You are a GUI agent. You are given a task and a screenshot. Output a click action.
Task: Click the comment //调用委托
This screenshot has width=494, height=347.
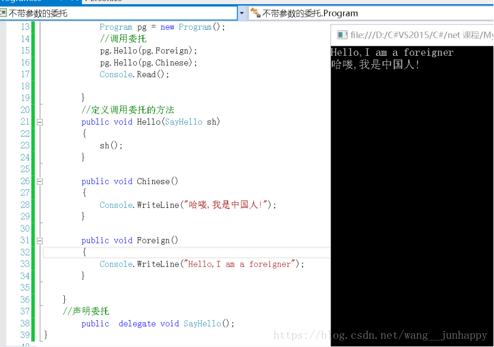tap(123, 39)
